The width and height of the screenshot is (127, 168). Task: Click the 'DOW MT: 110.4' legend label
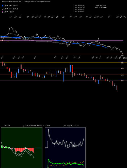tap(10, 9)
